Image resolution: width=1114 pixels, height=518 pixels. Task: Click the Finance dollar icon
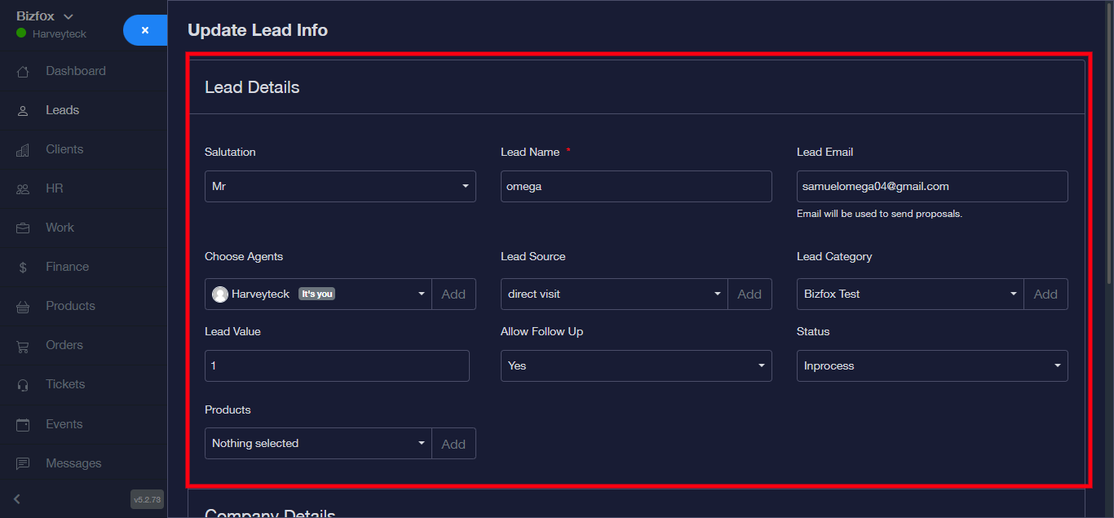23,268
